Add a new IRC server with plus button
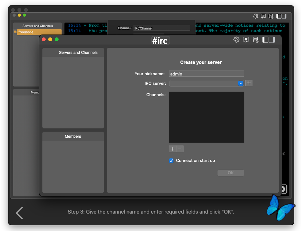Image resolution: width=301 pixels, height=231 pixels. tap(249, 83)
